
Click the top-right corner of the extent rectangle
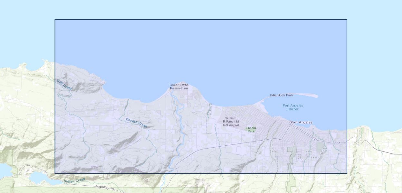tap(347, 20)
